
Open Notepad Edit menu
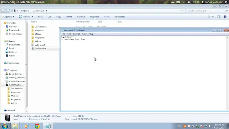[x=69, y=34]
